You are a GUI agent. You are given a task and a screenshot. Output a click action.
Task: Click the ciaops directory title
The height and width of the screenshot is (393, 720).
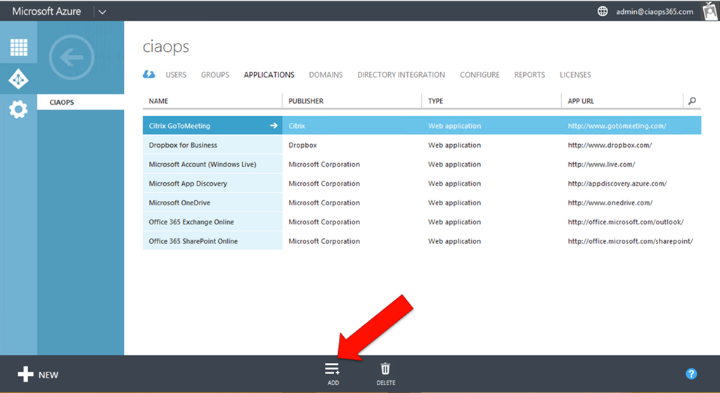point(166,47)
